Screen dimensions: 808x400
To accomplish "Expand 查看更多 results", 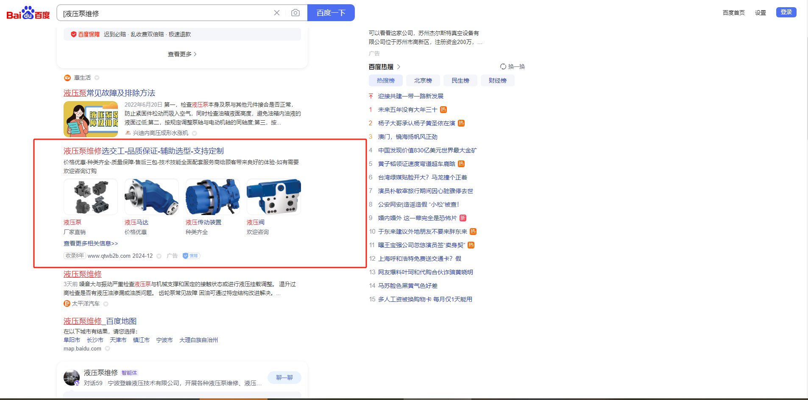I will 182,54.
